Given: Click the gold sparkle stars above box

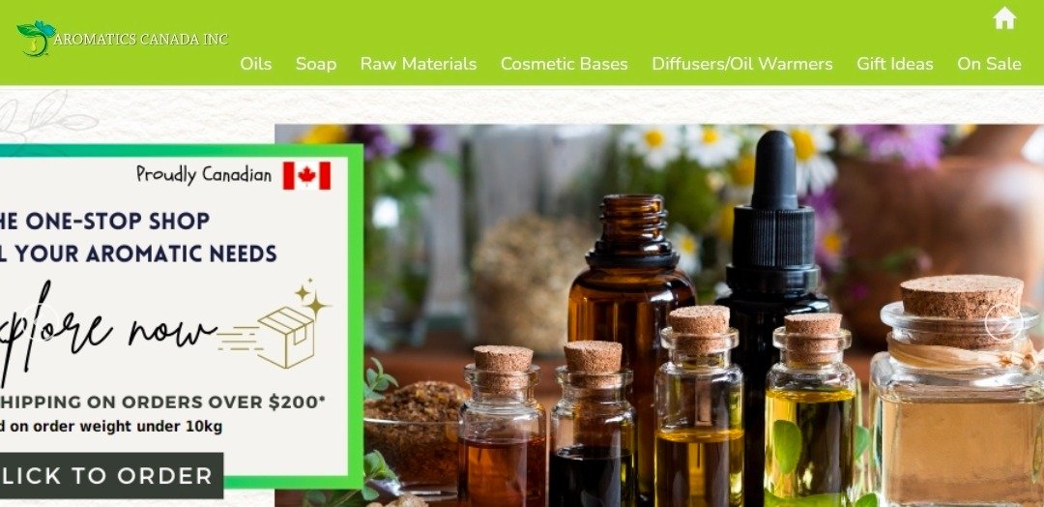Looking at the screenshot, I should (x=311, y=298).
